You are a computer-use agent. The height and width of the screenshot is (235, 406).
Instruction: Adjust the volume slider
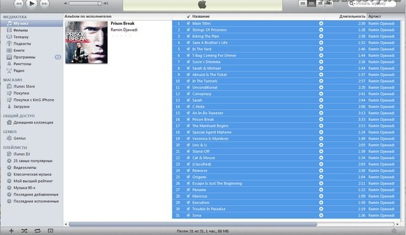85,4
